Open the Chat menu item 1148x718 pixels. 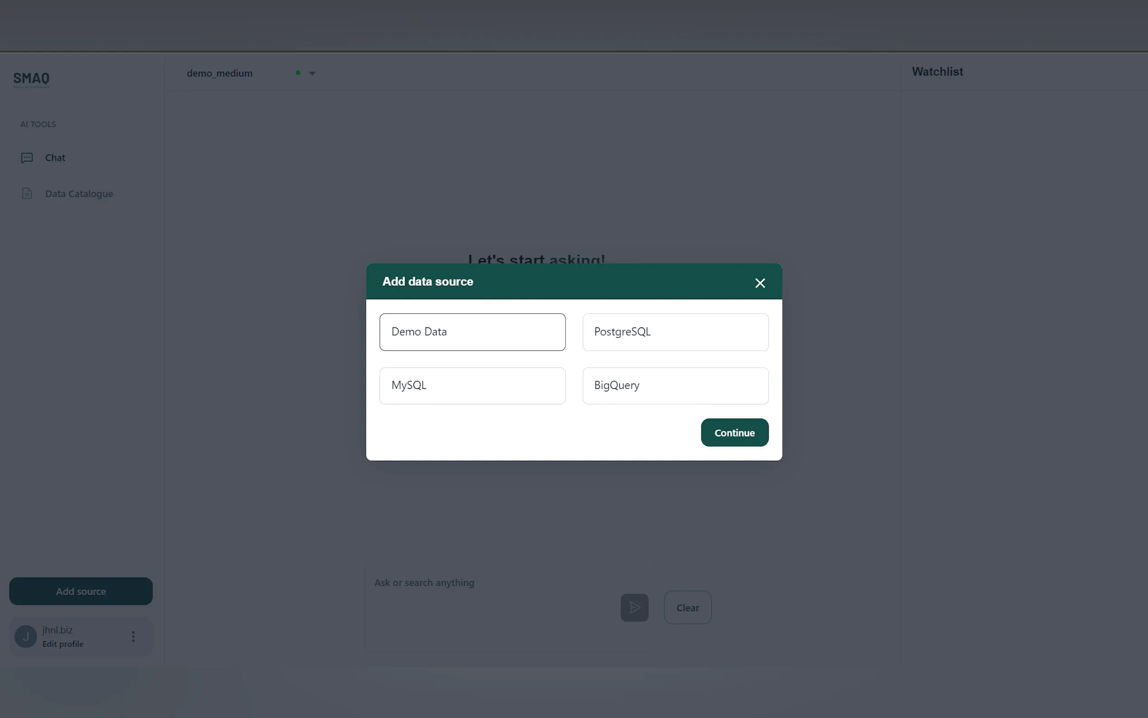point(55,158)
